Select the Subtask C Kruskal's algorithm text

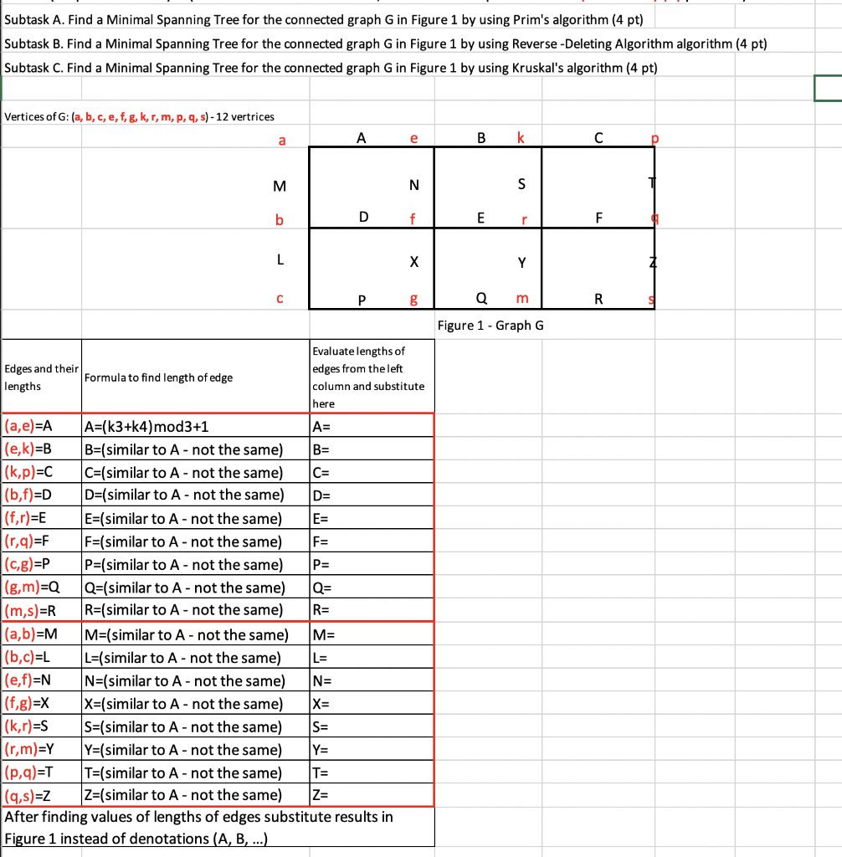331,68
